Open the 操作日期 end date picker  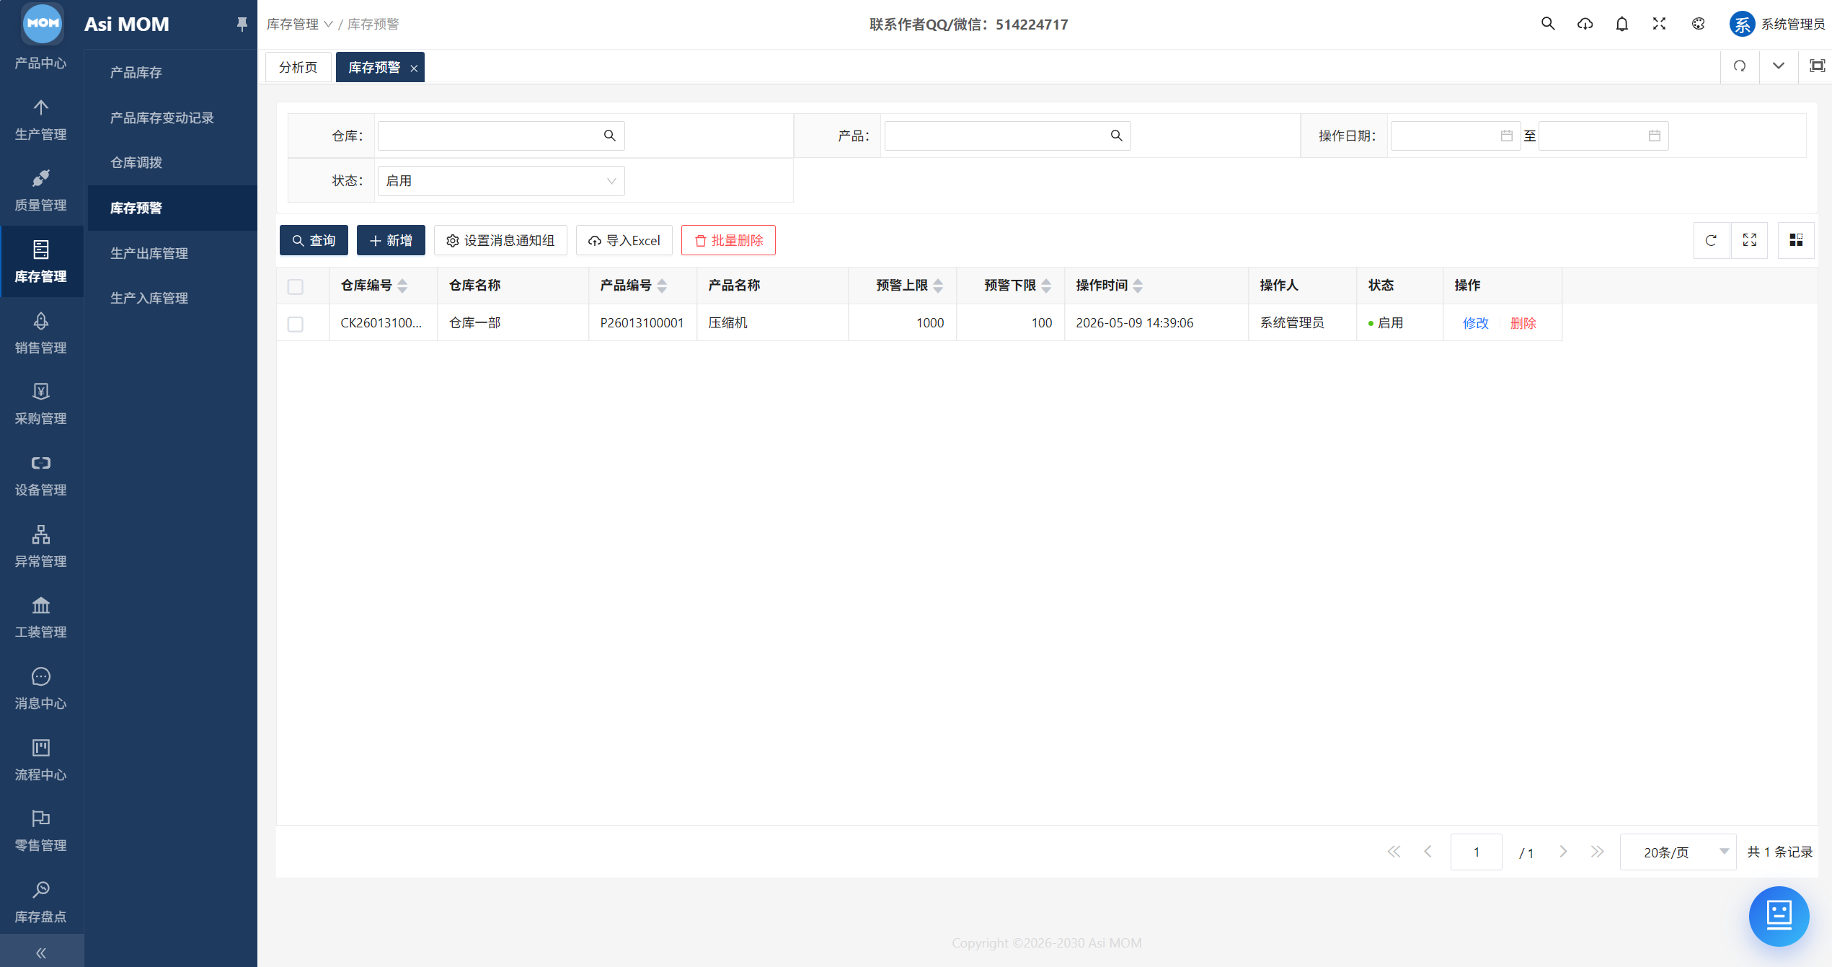pos(1603,136)
